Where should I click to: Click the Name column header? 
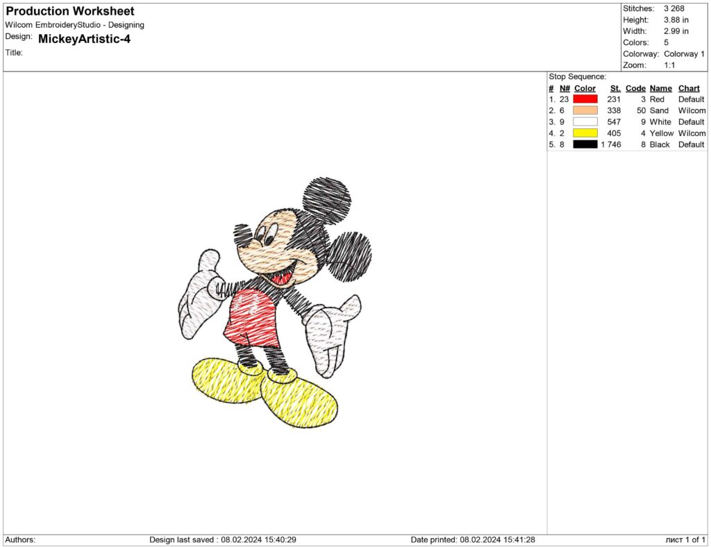[661, 88]
